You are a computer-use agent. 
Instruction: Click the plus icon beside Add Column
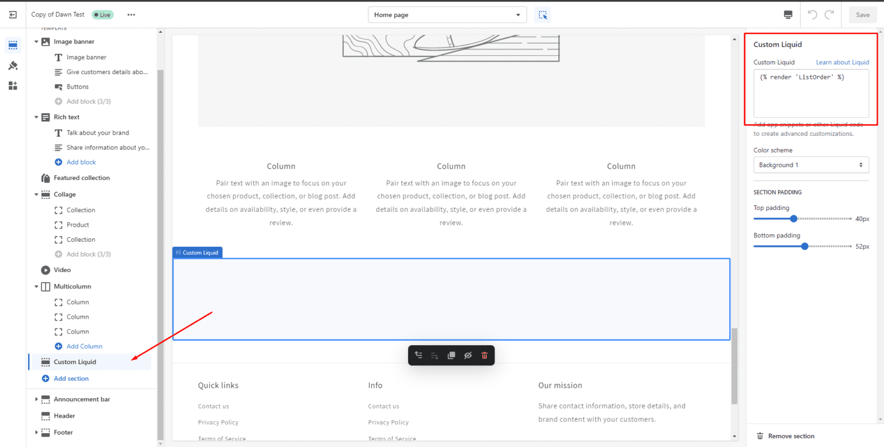click(x=58, y=346)
